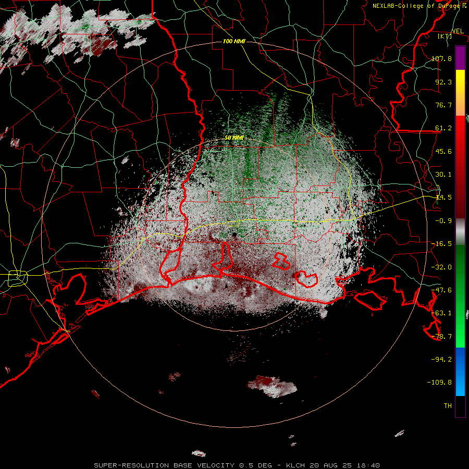Click the -47.6 velocity scale value
The height and width of the screenshot is (469, 469).
pos(441,290)
